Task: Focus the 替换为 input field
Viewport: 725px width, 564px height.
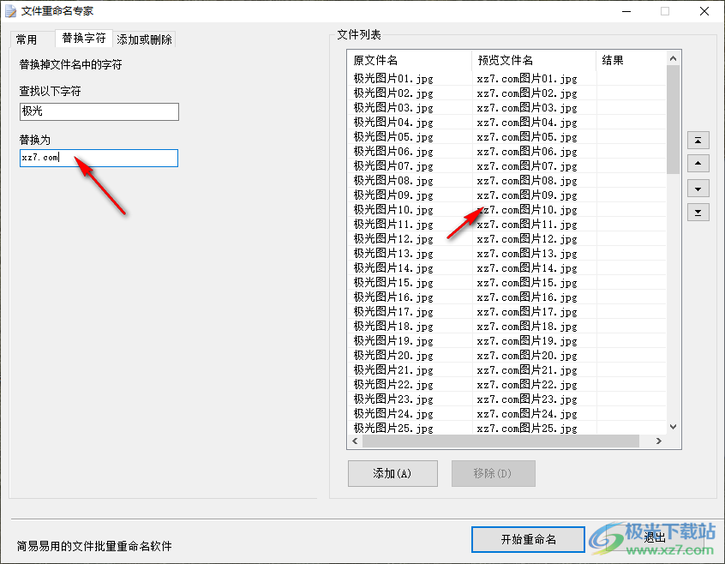Action: click(x=99, y=158)
